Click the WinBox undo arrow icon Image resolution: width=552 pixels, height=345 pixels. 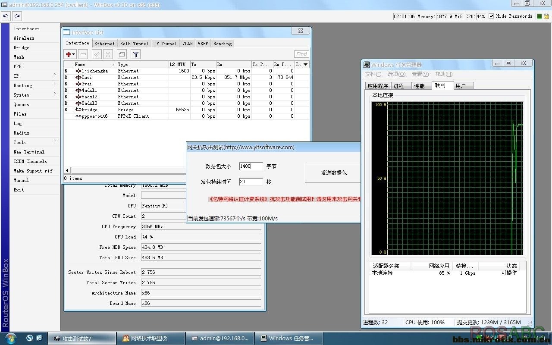6,16
